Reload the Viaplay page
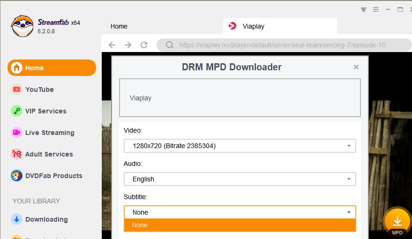This screenshot has height=239, width=412. pos(144,45)
